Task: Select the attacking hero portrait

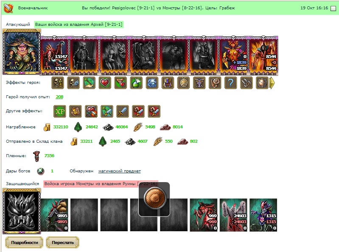Action: [x=22, y=52]
